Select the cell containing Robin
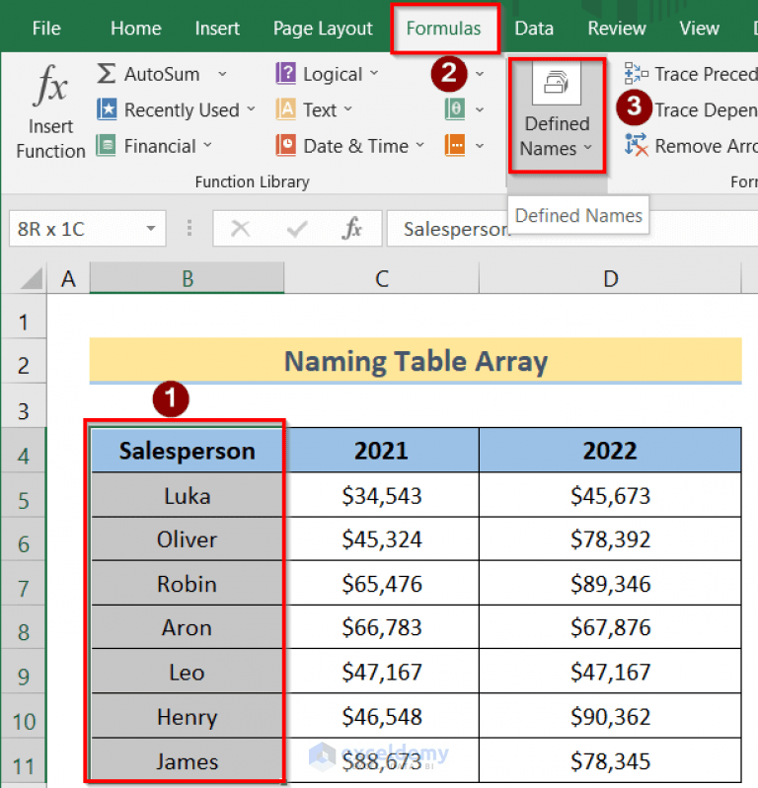Screen dimensions: 758x788 [x=188, y=584]
